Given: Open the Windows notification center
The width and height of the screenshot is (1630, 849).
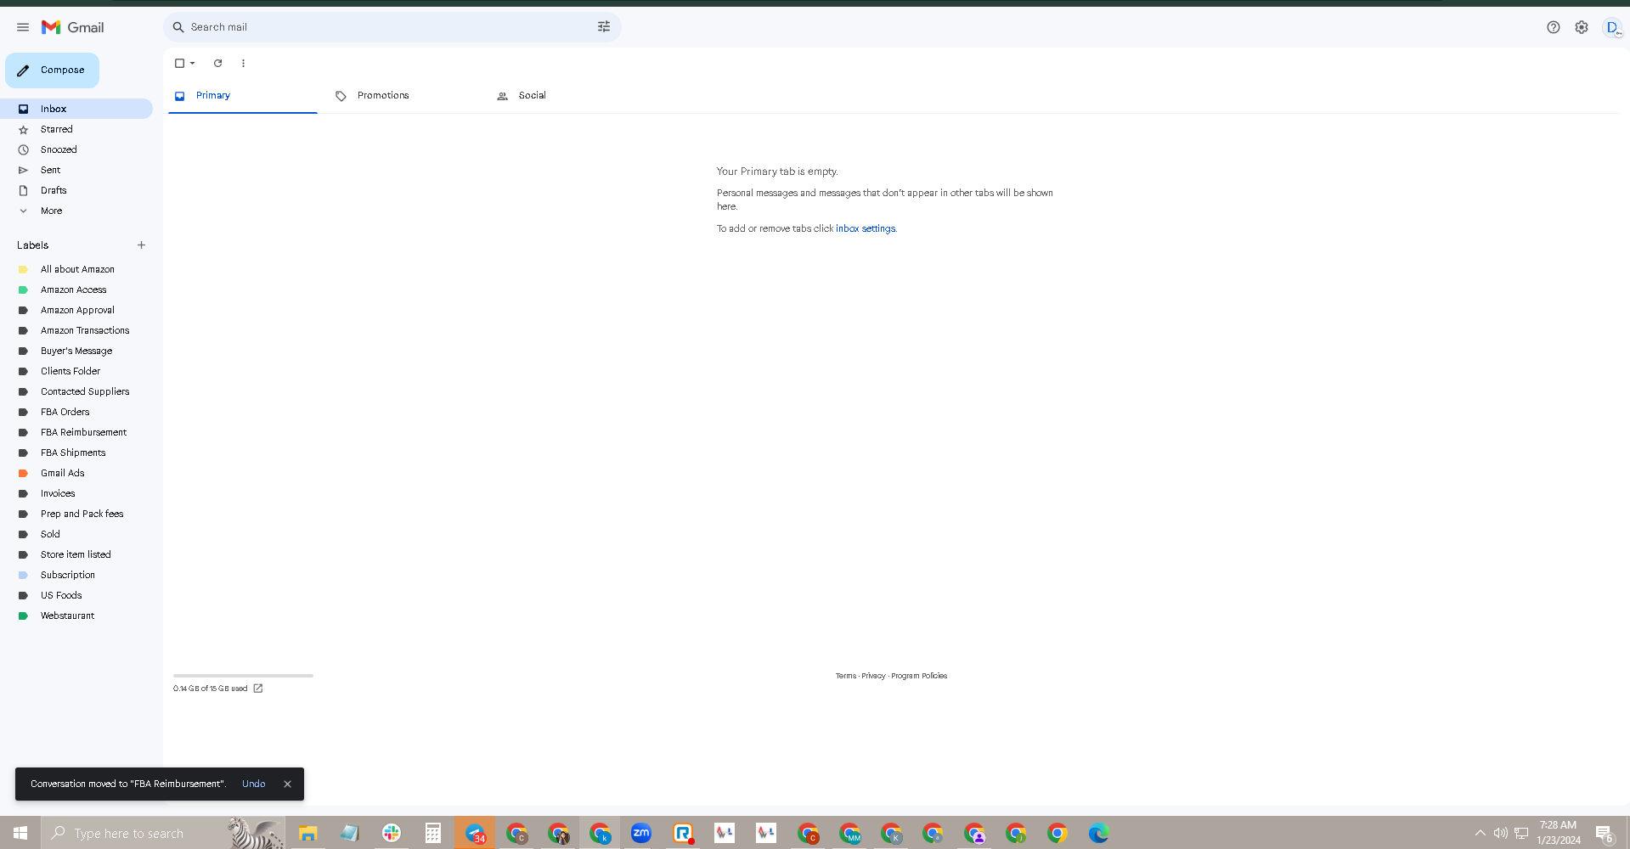Looking at the screenshot, I should (x=1604, y=833).
